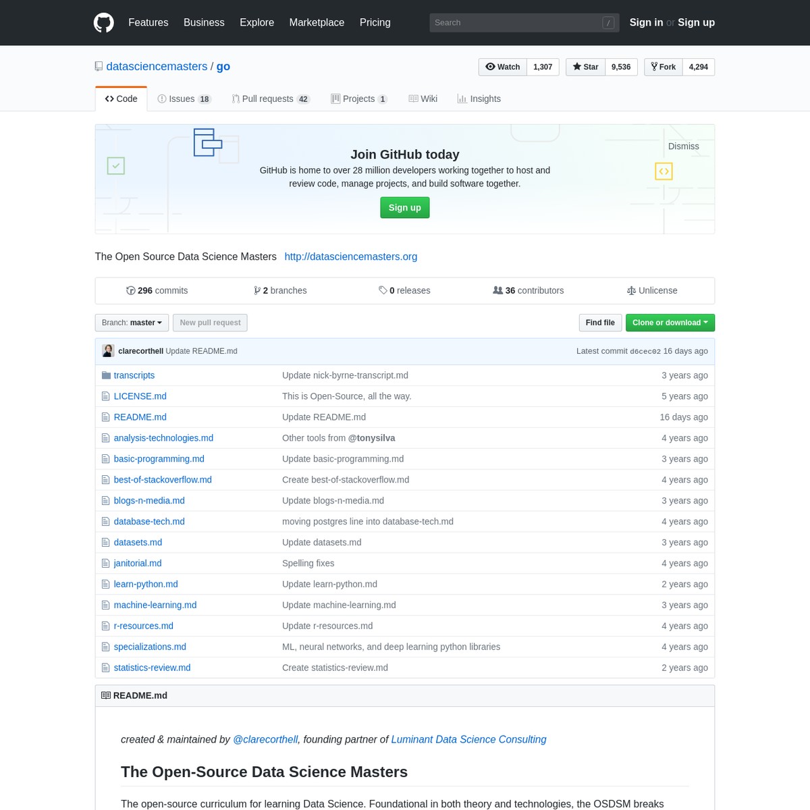Screen dimensions: 810x810
Task: Open the Pull requests tab
Action: [271, 99]
